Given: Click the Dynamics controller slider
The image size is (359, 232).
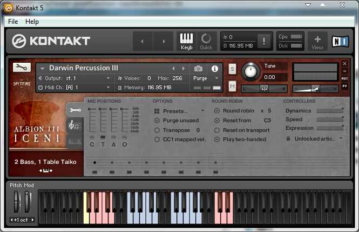Looking at the screenshot, I should (x=330, y=111).
